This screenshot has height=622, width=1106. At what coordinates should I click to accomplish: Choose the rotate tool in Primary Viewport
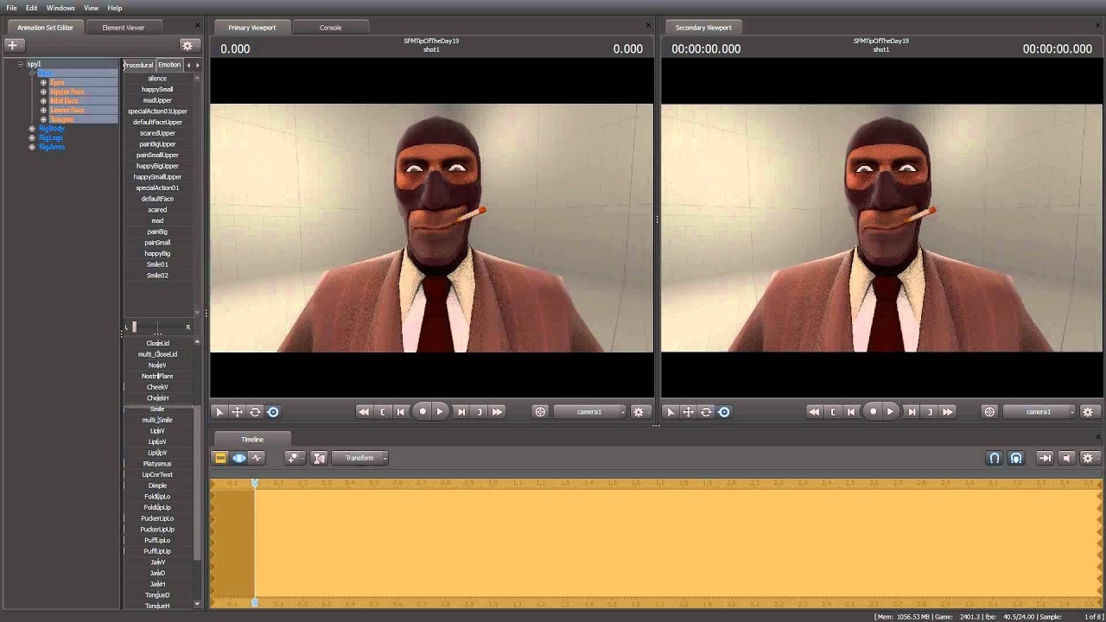click(x=255, y=412)
